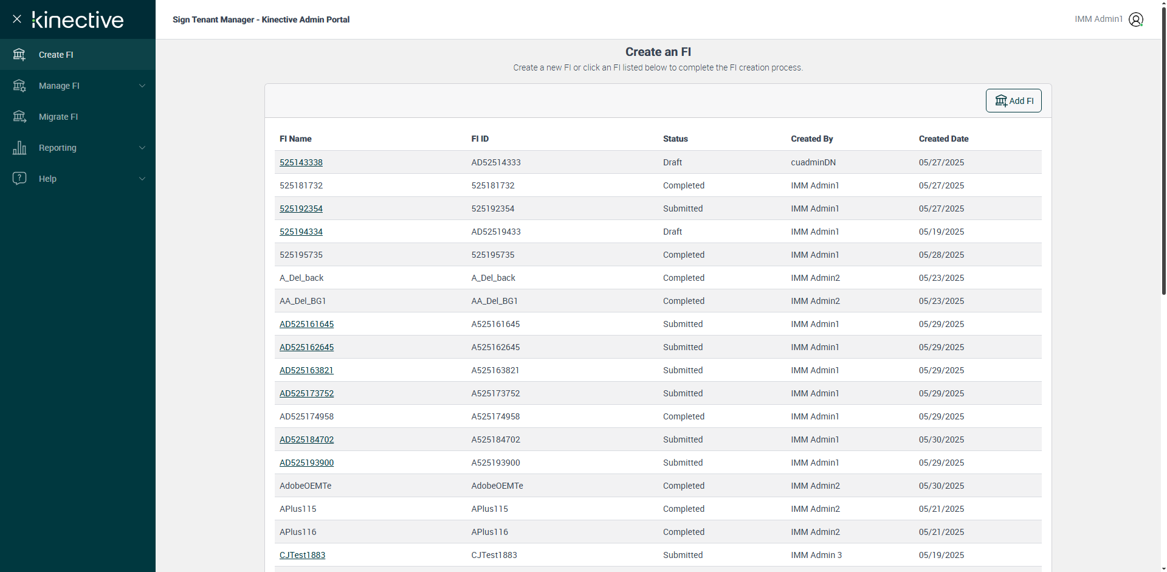
Task: Click the Reporting bar chart icon
Action: tap(19, 148)
